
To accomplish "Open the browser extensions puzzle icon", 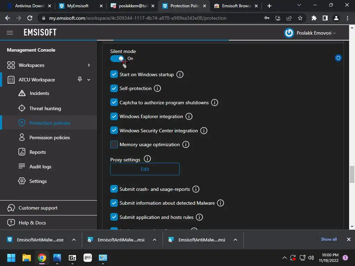I will pos(314,18).
